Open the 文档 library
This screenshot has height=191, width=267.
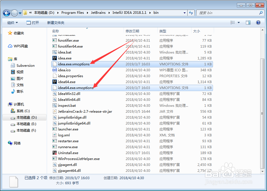[x=17, y=85]
